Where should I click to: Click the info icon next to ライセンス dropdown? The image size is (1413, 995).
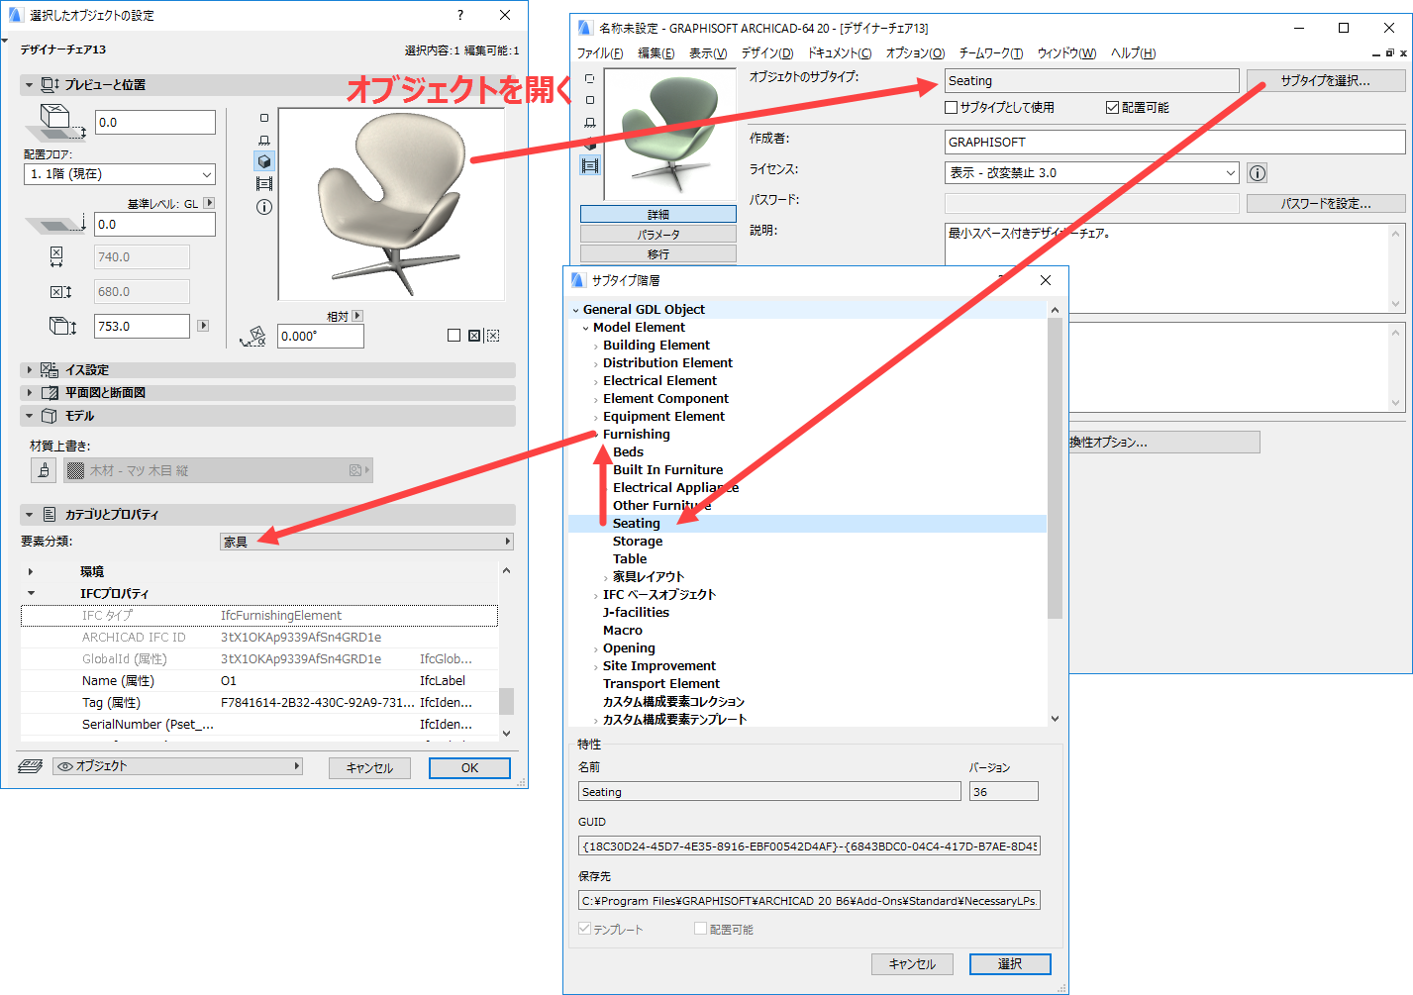tap(1256, 172)
